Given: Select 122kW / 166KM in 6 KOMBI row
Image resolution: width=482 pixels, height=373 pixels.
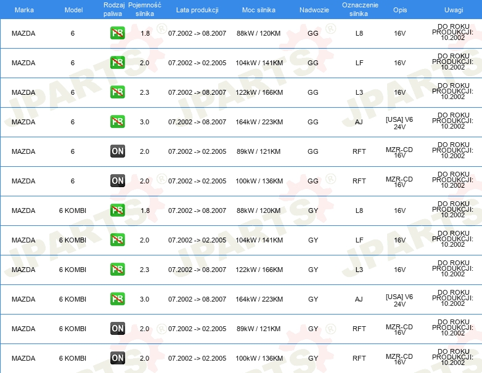Looking at the screenshot, I should (259, 270).
